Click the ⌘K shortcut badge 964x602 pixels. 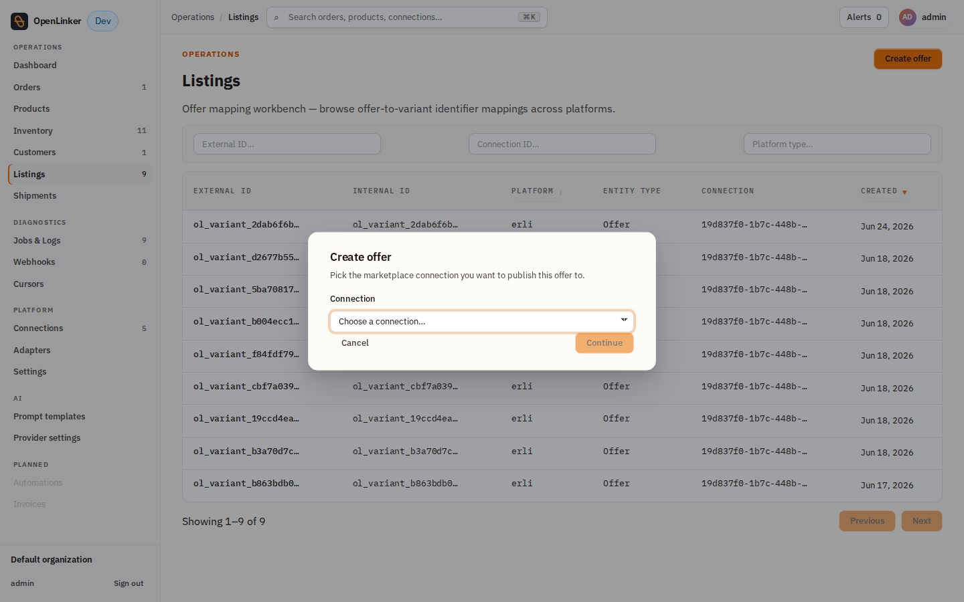click(529, 17)
